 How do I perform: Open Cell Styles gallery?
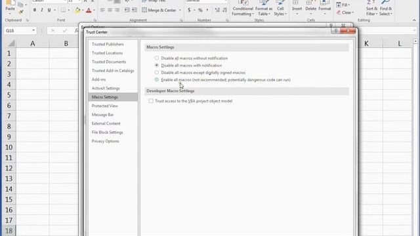[280, 9]
